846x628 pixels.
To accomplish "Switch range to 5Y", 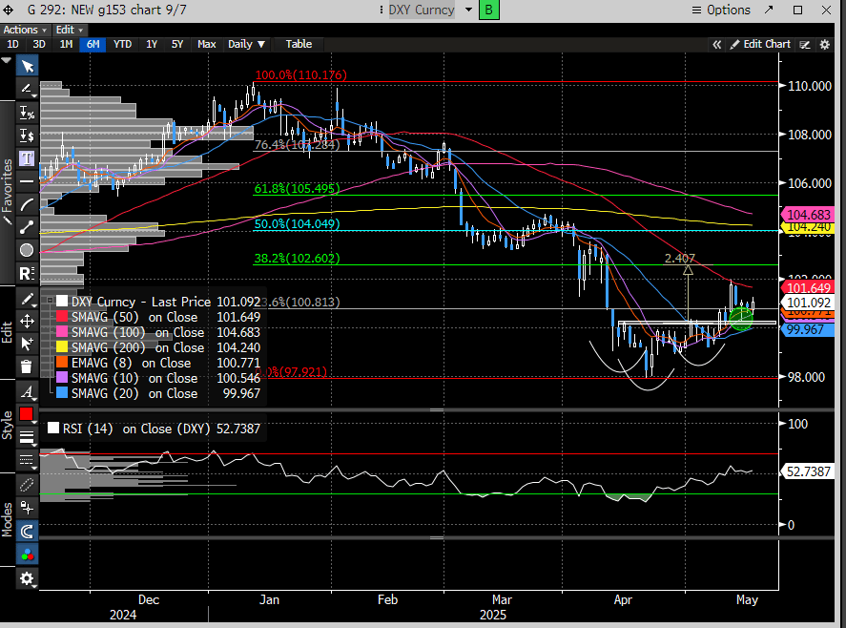I will click(x=177, y=44).
